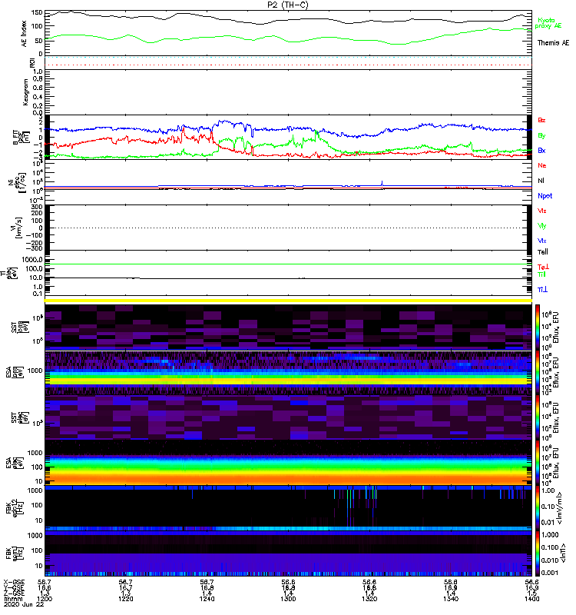This screenshot has height=615, width=576.
Task: Click the 1320 time tick label
Action: pyautogui.click(x=369, y=599)
